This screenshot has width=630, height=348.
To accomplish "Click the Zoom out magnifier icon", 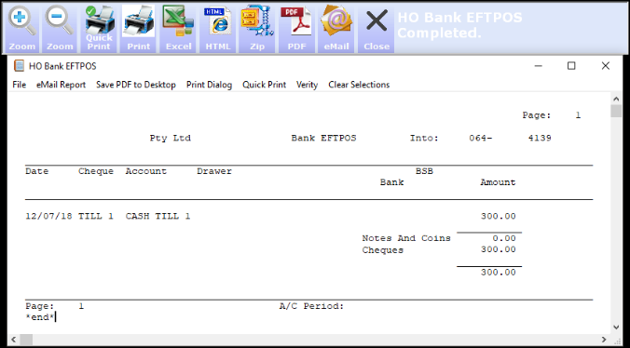I will pos(60,29).
